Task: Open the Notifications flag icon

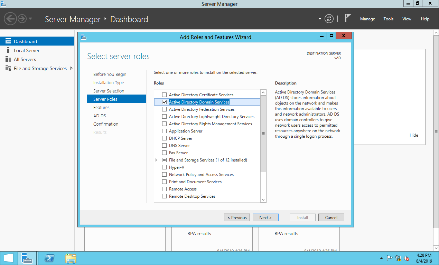Action: tap(348, 19)
